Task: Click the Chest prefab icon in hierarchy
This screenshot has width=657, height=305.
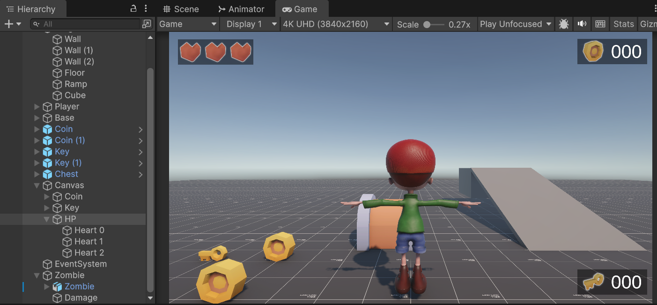Action: (47, 174)
